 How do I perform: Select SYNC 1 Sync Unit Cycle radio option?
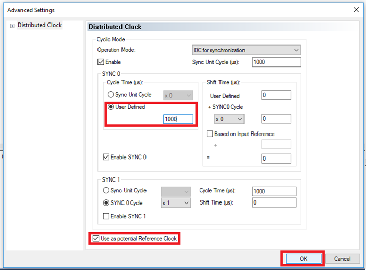(106, 190)
